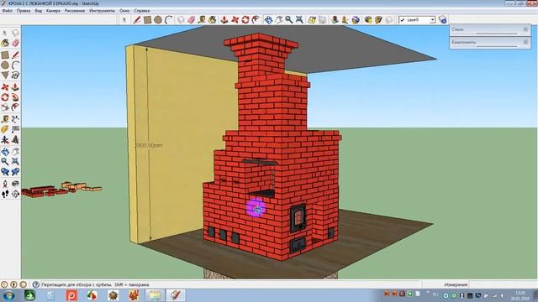This screenshot has height=302, width=538.
Task: Activate Push/Pull in top toolbar
Action: pos(224,20)
